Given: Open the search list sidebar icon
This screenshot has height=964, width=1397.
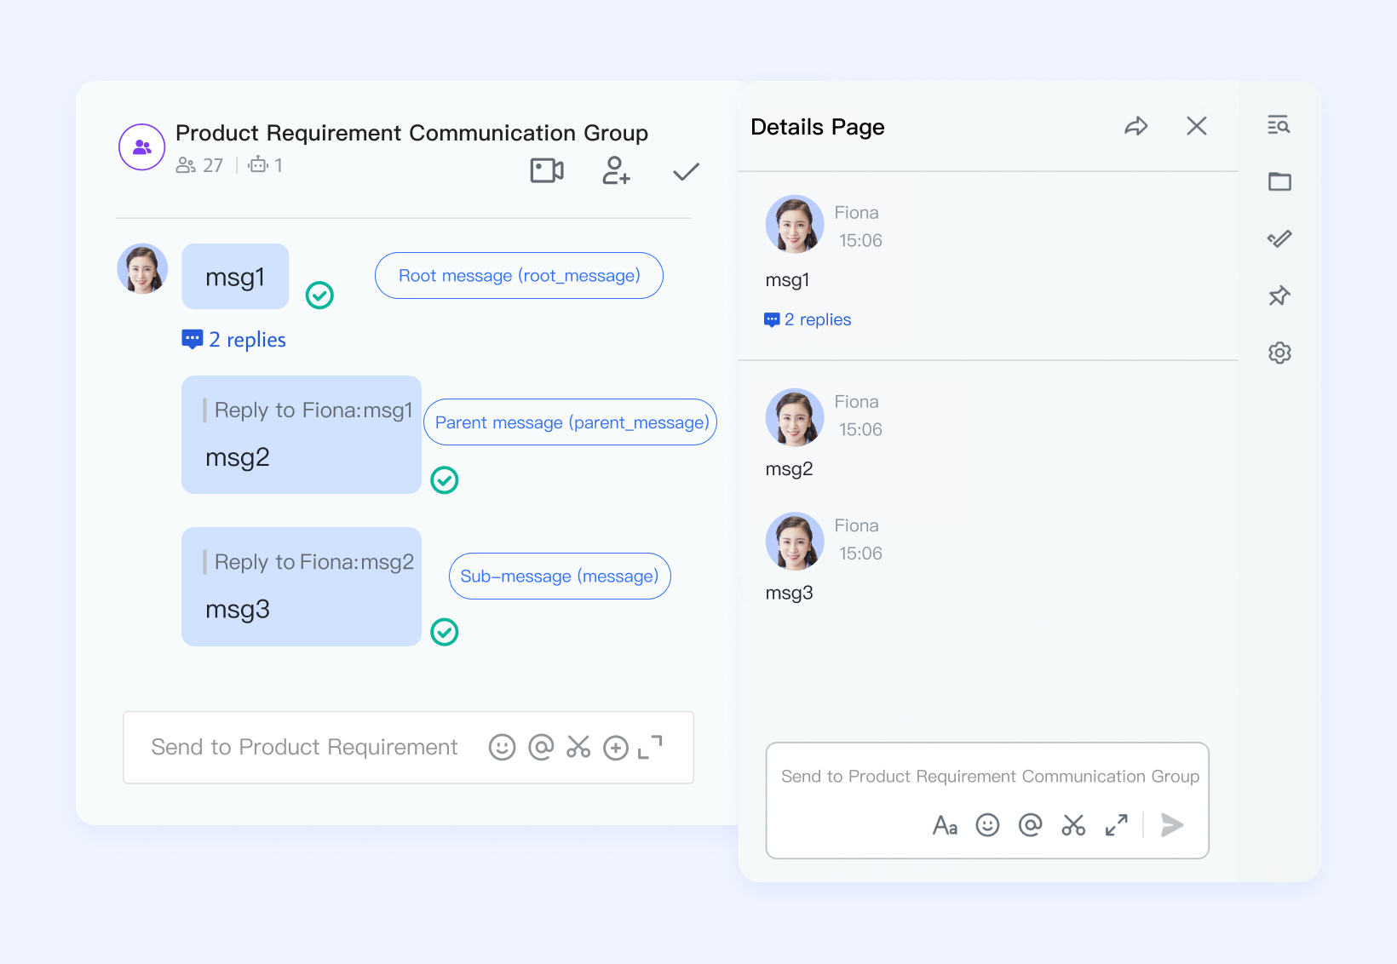Looking at the screenshot, I should 1279,125.
